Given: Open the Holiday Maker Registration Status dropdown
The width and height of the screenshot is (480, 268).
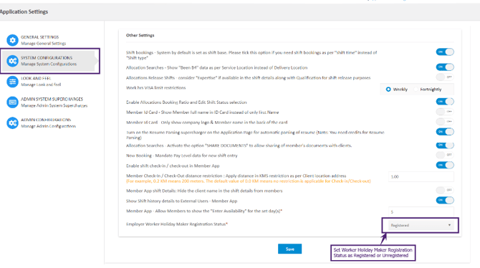Looking at the screenshot, I should point(421,225).
